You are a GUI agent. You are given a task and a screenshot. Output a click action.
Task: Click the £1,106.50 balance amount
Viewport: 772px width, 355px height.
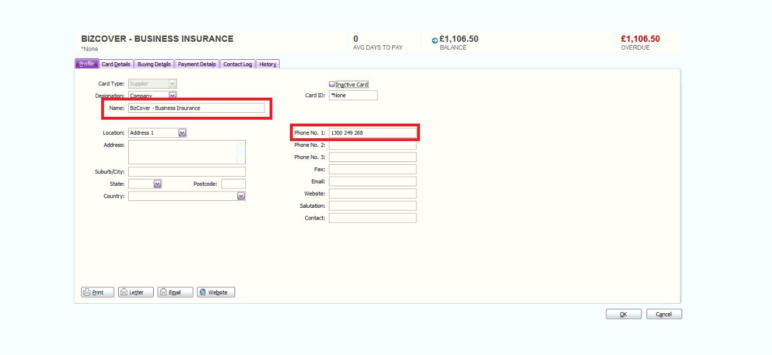coord(459,39)
